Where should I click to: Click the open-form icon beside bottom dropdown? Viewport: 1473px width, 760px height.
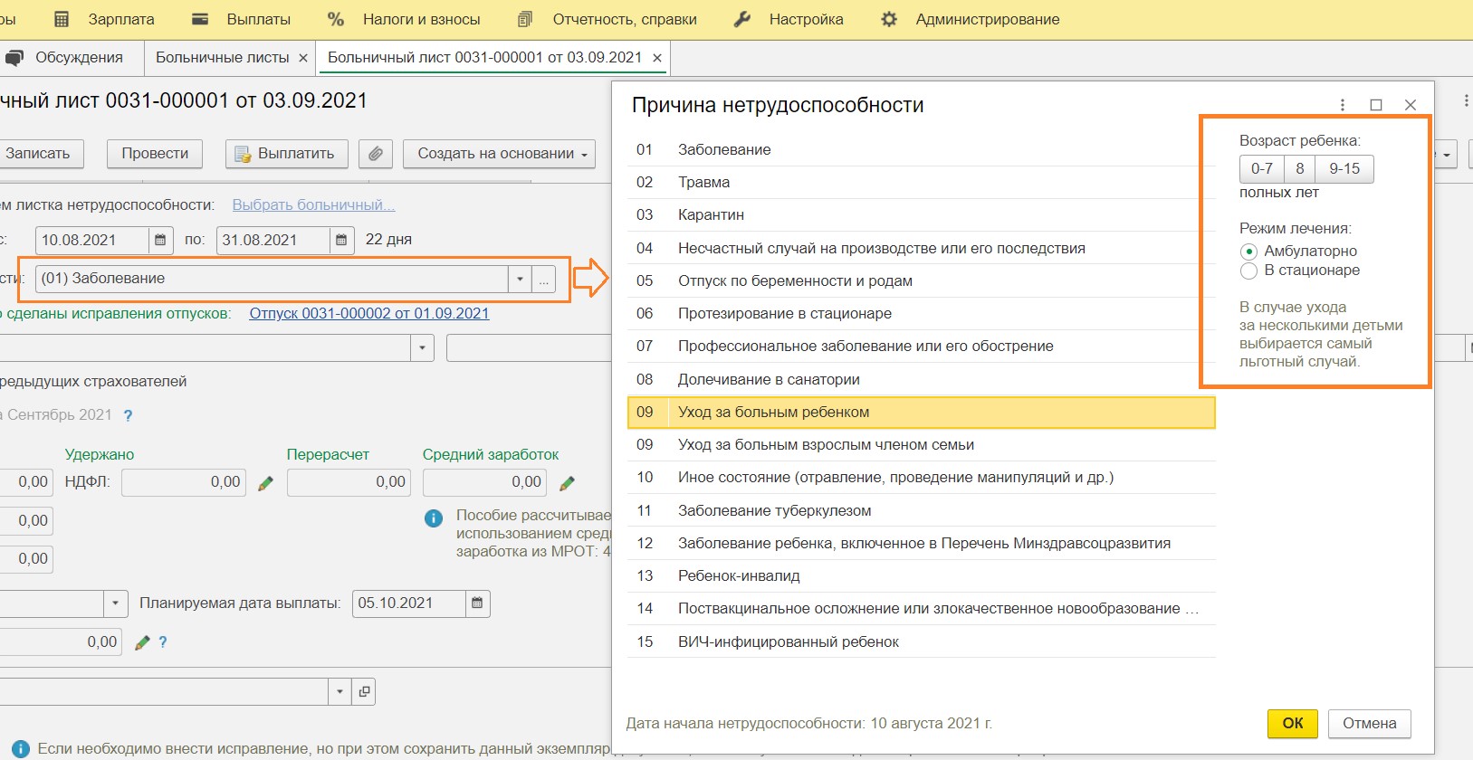(x=364, y=692)
